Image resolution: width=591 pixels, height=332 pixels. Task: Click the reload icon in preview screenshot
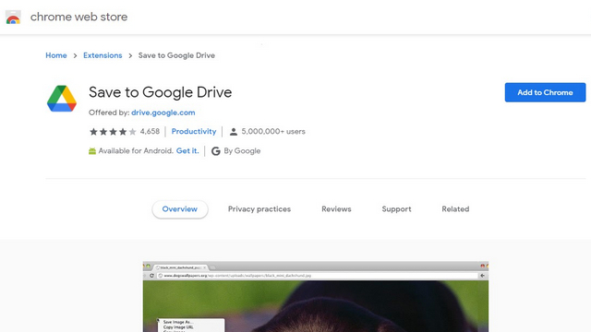click(151, 276)
